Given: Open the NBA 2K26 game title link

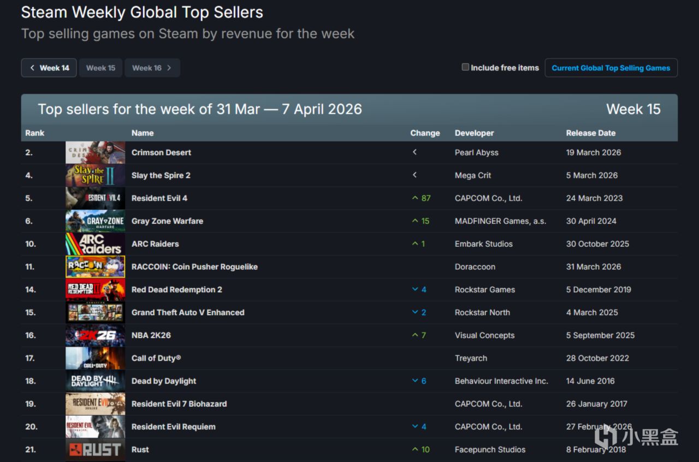Looking at the screenshot, I should 151,335.
